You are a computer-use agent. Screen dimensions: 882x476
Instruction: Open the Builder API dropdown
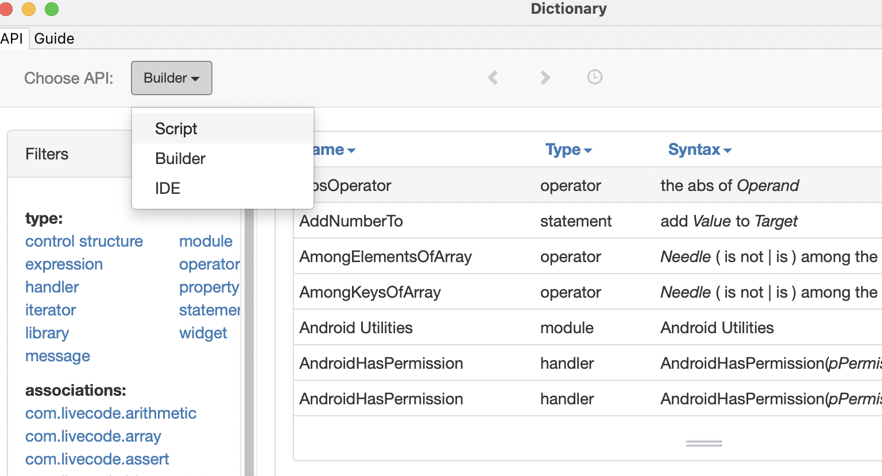click(x=172, y=78)
